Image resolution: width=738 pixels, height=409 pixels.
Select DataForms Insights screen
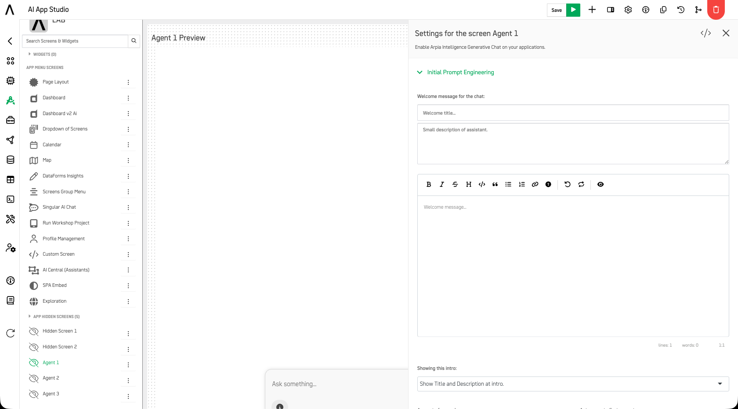[63, 176]
